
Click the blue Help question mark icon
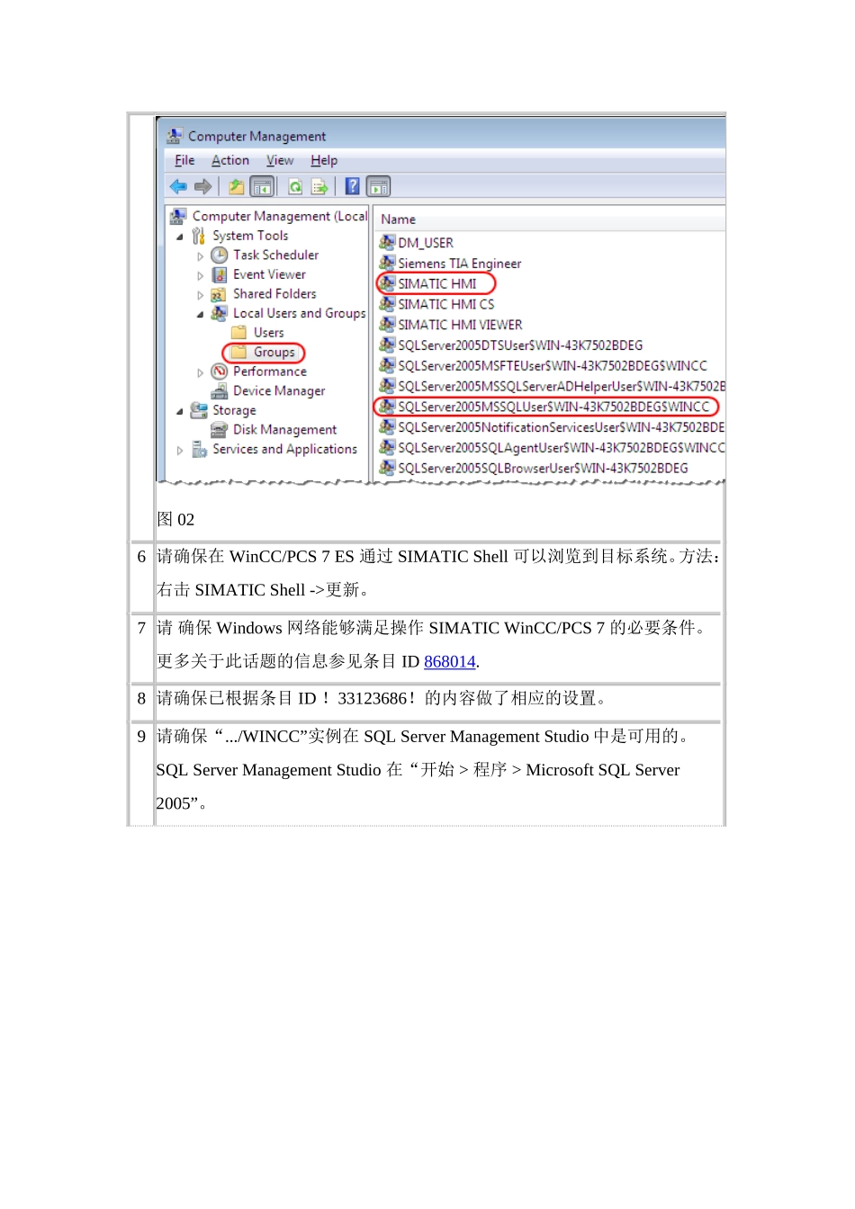[x=353, y=186]
